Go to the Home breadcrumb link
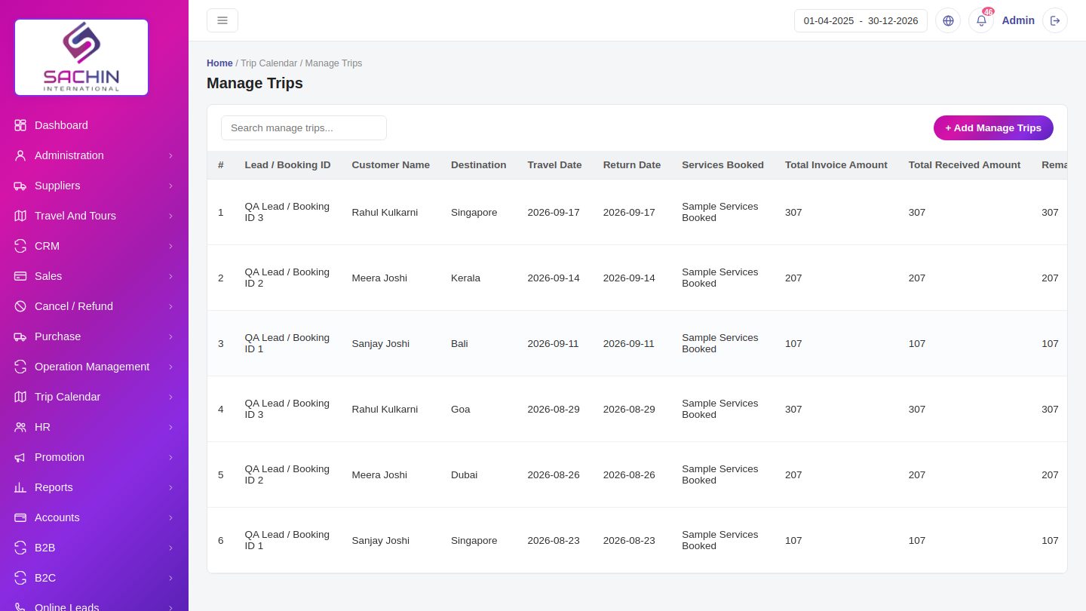 [219, 63]
